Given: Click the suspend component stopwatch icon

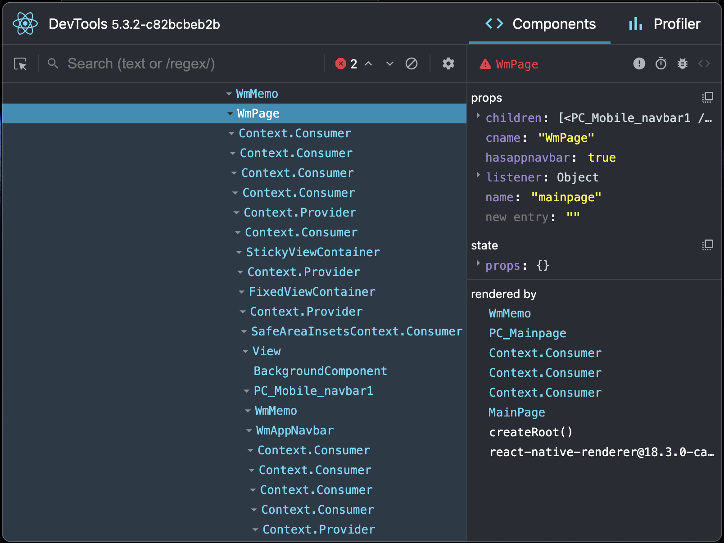Looking at the screenshot, I should [x=661, y=64].
